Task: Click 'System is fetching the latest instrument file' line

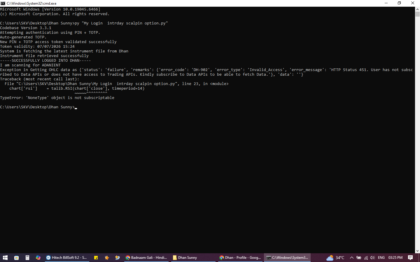Action: point(64,51)
